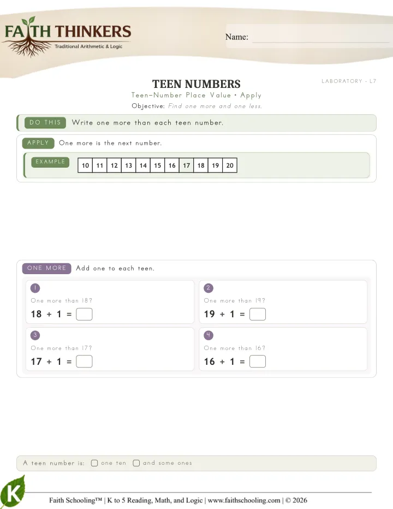Click the green EXAMPLE badge
The image size is (393, 509).
[50, 162]
